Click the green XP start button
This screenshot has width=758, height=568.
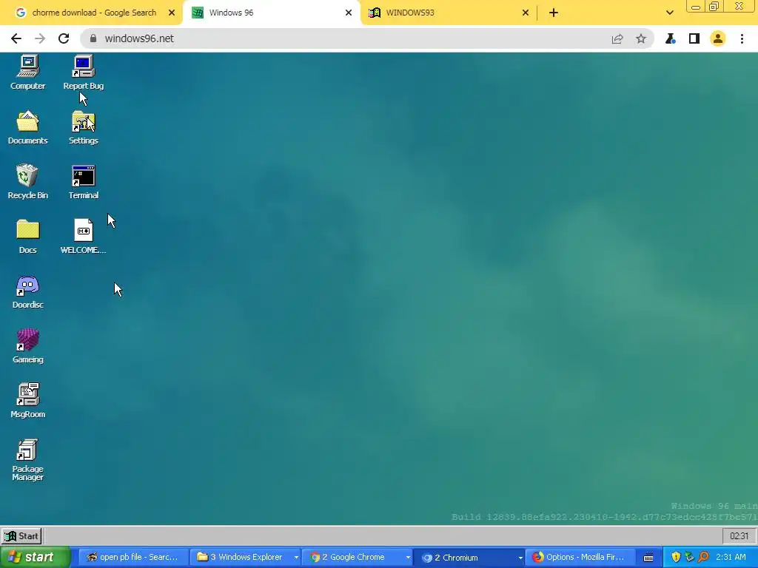tap(35, 558)
